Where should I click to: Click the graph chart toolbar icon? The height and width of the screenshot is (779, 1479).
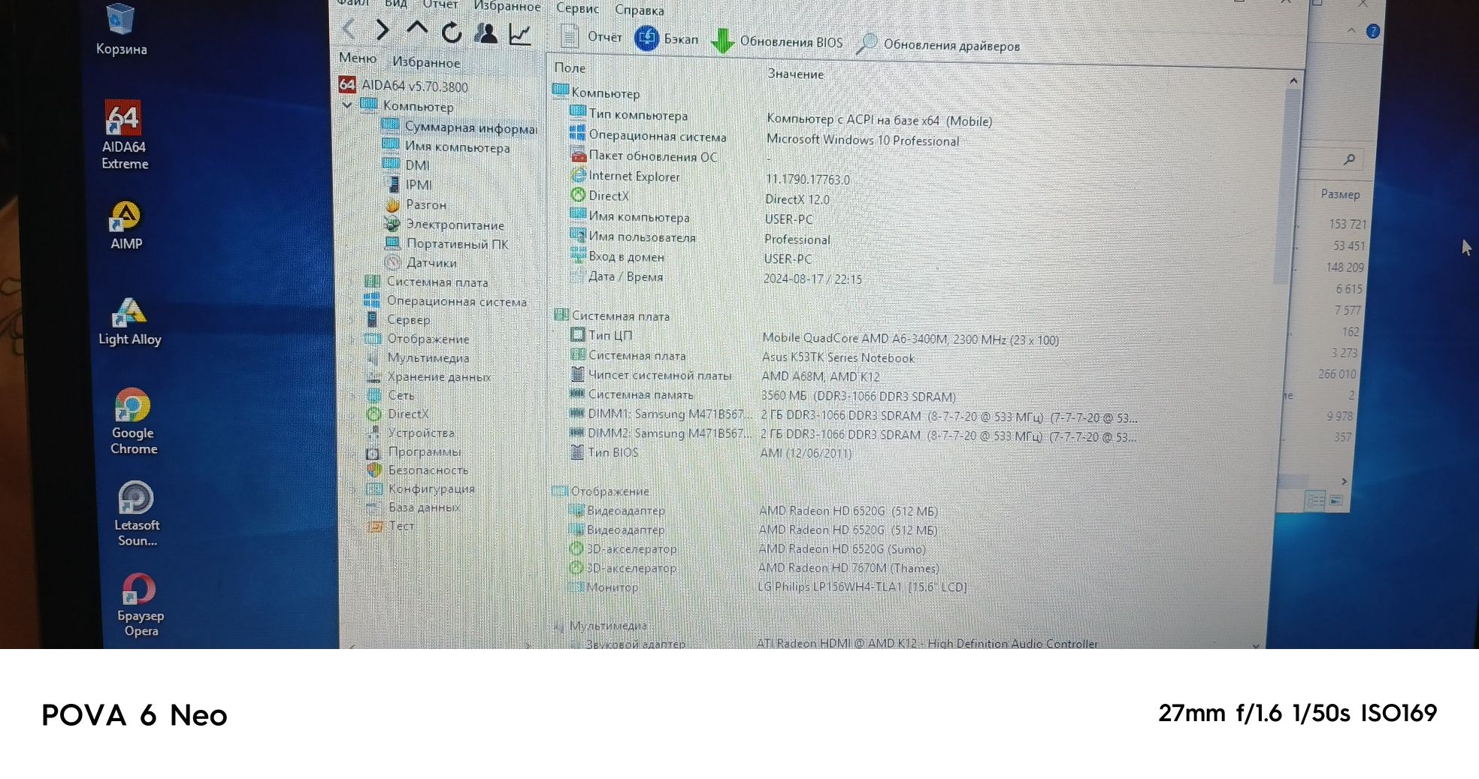pyautogui.click(x=520, y=34)
